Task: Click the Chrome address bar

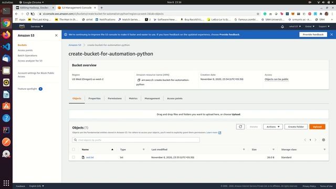Action: click(x=148, y=14)
